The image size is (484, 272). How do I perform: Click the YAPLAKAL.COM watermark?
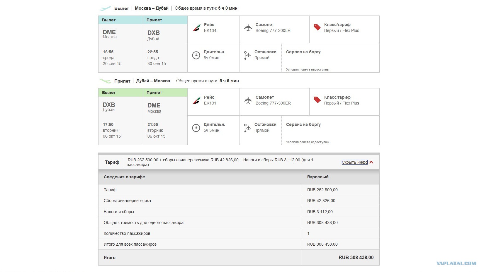click(x=456, y=263)
